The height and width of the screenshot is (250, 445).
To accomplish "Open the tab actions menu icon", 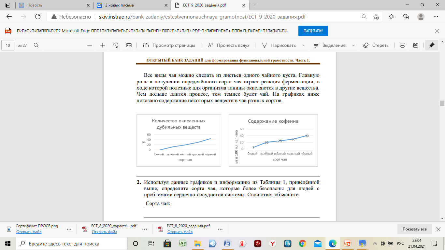I will pos(8,5).
